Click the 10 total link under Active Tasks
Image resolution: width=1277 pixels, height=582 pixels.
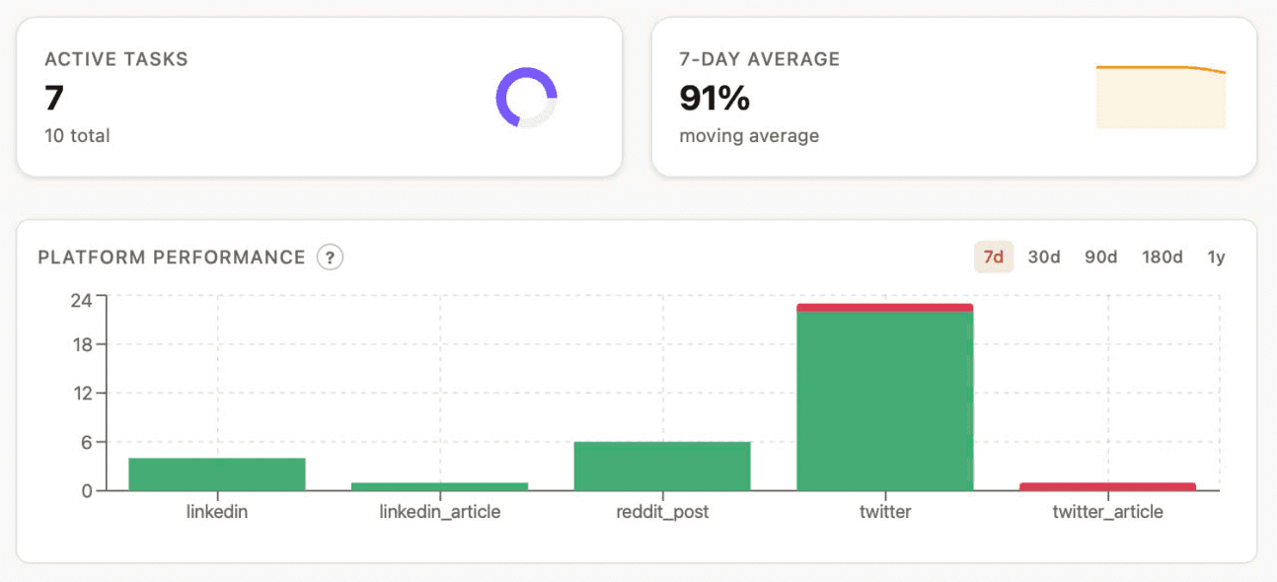(x=76, y=136)
